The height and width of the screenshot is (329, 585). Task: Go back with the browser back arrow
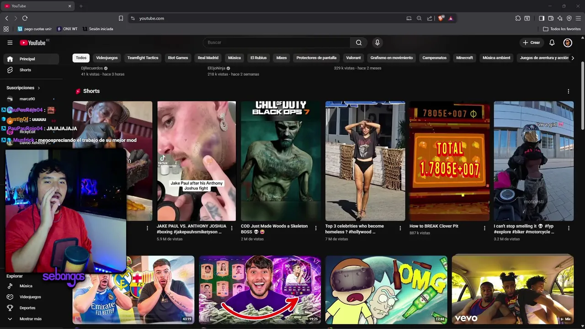point(6,18)
